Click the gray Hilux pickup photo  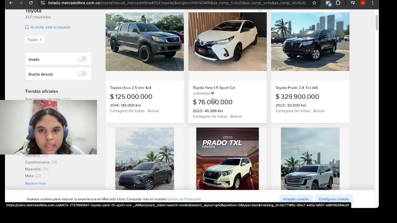click(145, 42)
